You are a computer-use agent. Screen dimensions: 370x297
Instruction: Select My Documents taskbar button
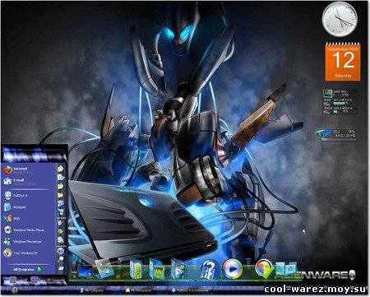tap(138, 290)
